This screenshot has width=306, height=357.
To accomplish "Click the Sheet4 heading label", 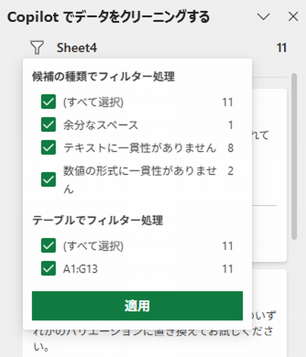I will pyautogui.click(x=77, y=48).
